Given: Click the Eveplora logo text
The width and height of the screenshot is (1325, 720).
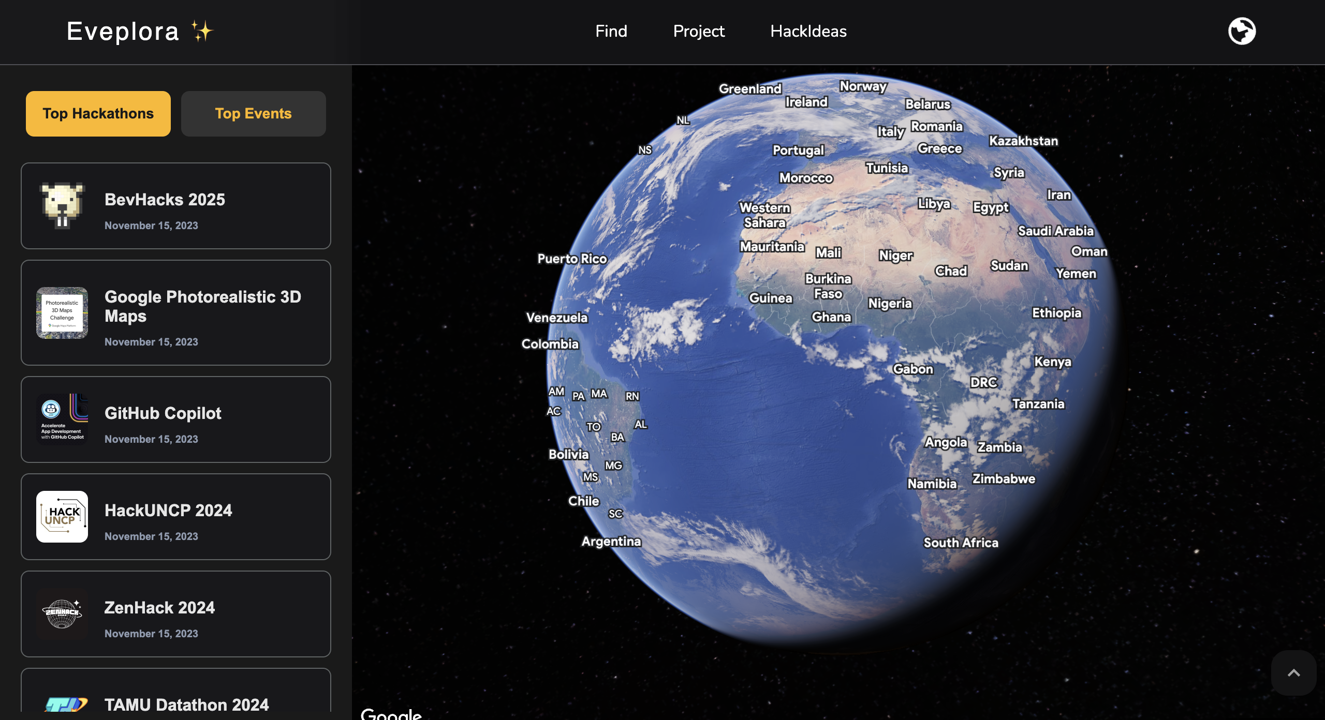Looking at the screenshot, I should [123, 31].
